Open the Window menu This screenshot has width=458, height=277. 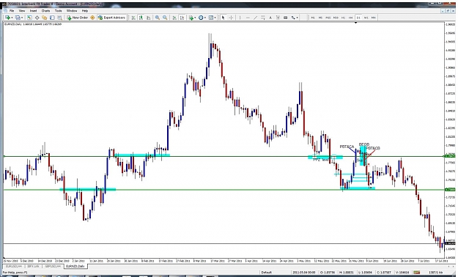coord(72,10)
